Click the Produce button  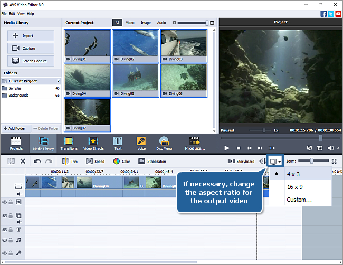(195, 144)
